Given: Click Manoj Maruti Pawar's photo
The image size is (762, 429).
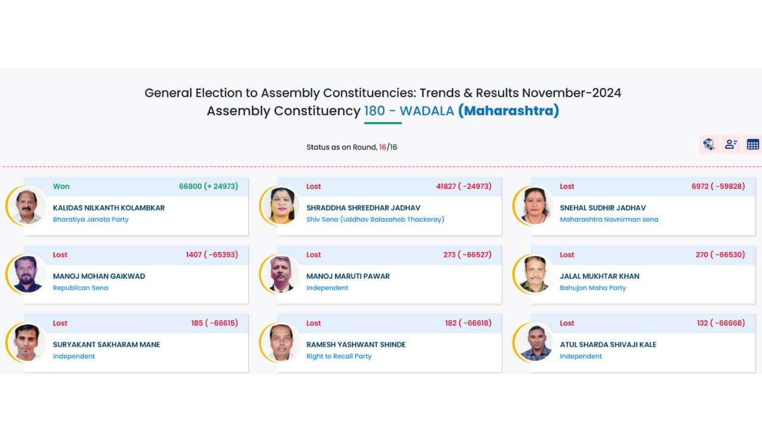Looking at the screenshot, I should click(x=282, y=274).
